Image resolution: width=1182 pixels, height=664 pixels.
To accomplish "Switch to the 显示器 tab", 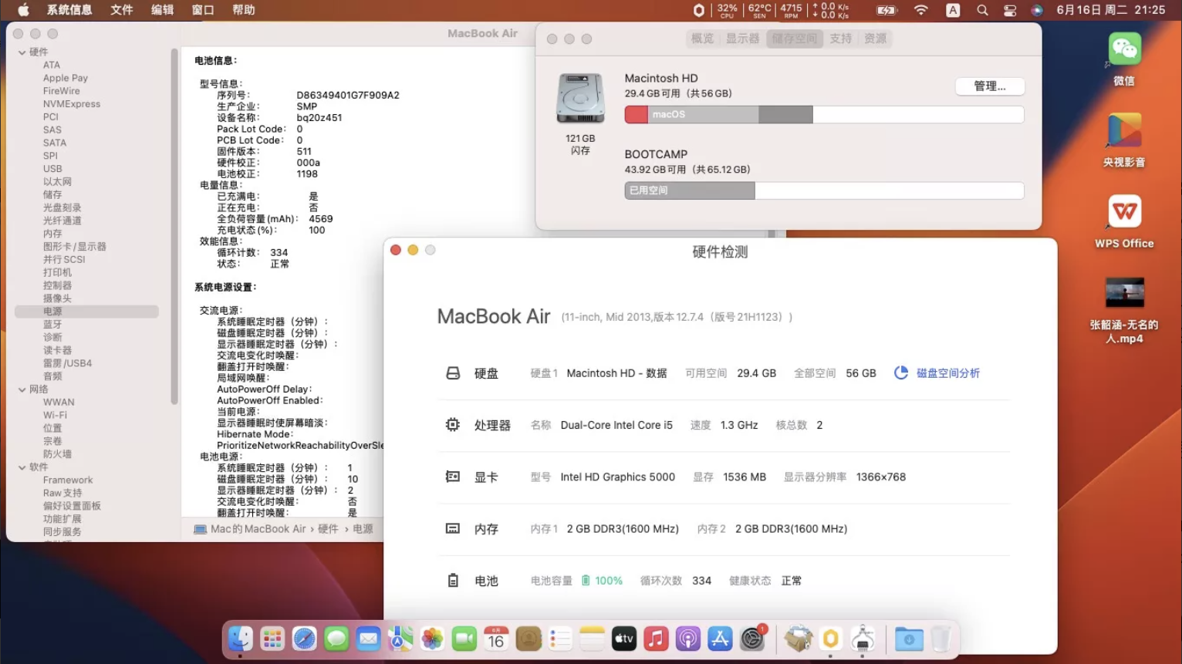I will click(x=743, y=39).
